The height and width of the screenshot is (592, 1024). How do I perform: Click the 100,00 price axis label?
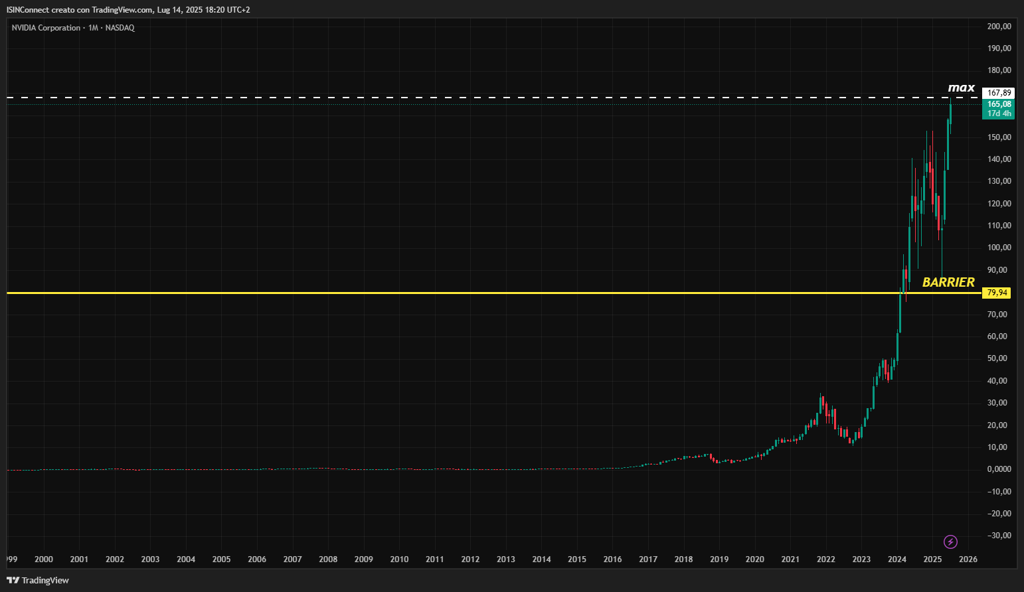point(999,248)
